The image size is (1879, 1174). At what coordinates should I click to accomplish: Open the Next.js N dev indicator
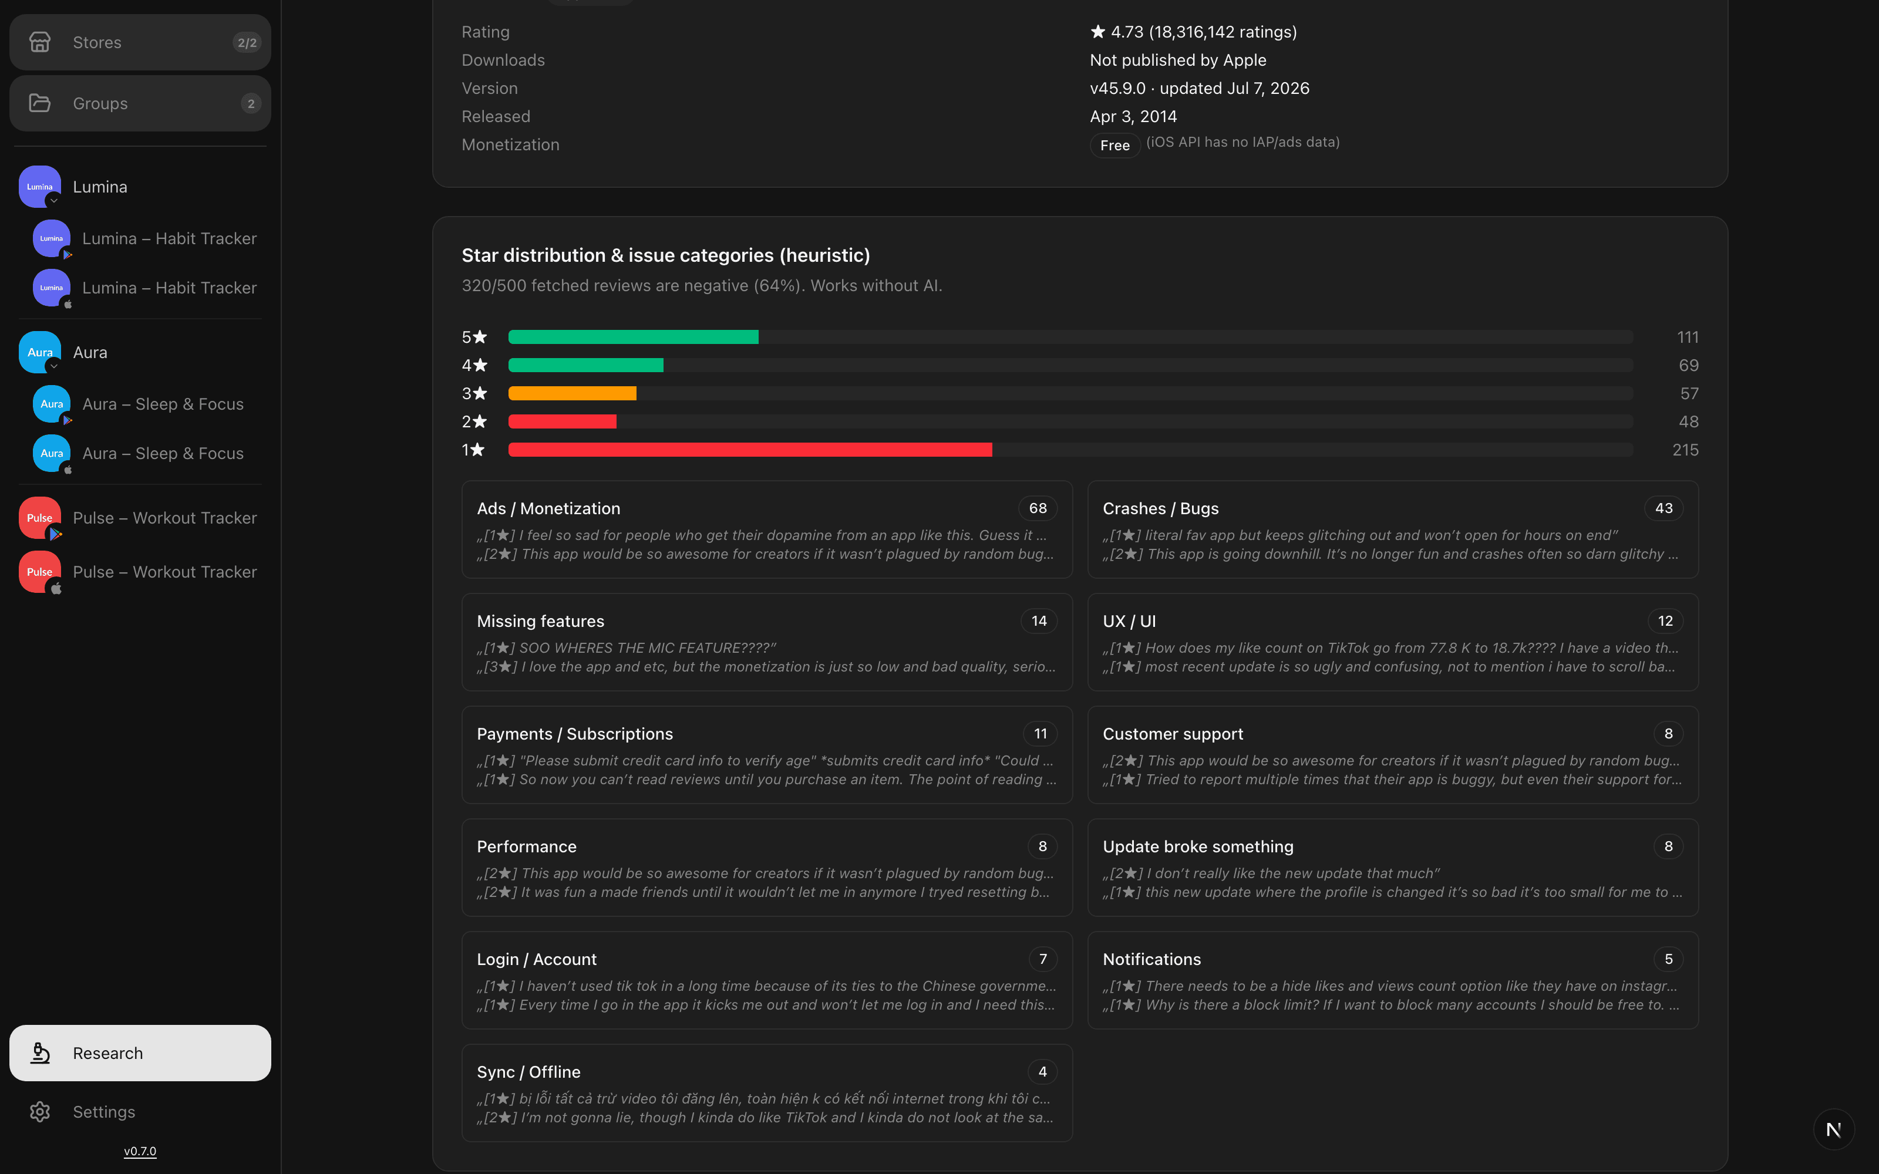[1834, 1130]
